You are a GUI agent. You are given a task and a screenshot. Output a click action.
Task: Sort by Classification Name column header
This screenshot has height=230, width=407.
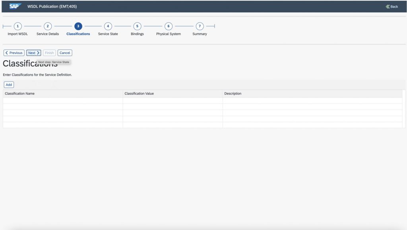pos(63,94)
